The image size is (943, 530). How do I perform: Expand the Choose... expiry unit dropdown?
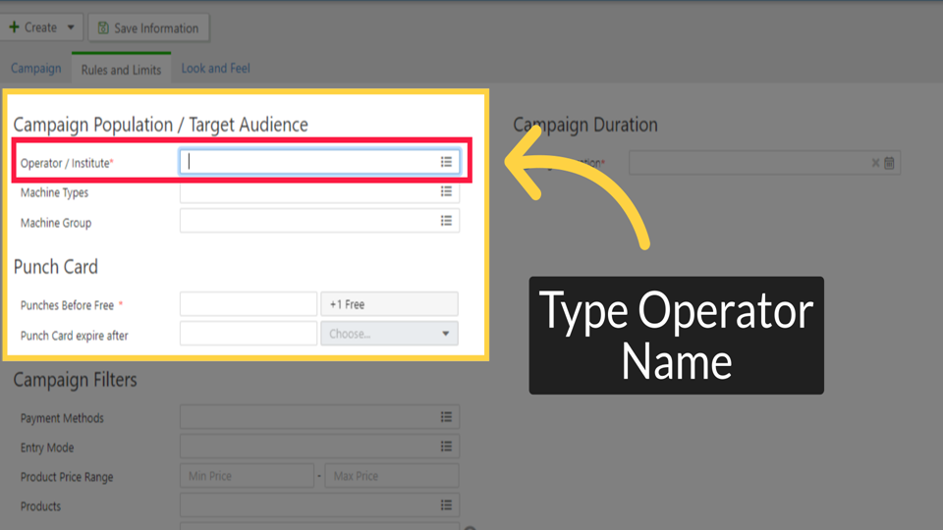click(389, 334)
